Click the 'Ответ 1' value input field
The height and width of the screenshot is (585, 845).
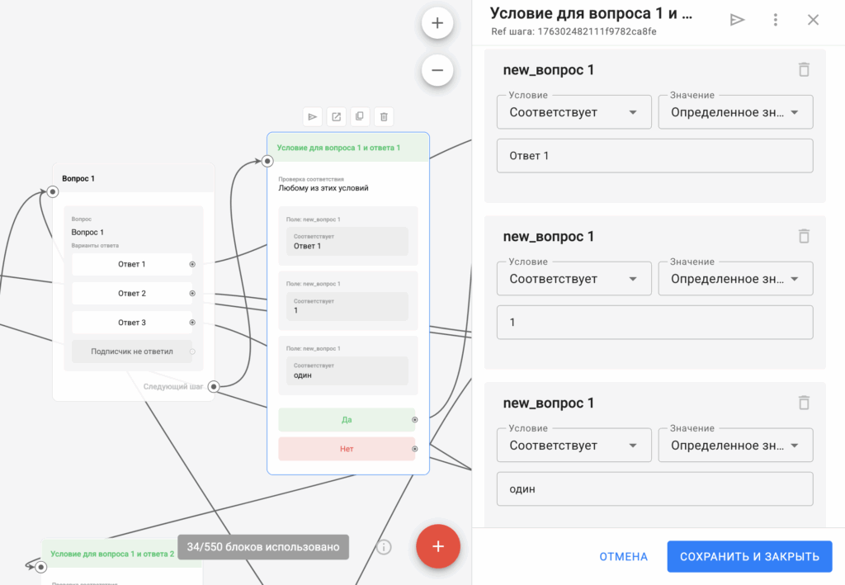pyautogui.click(x=654, y=156)
